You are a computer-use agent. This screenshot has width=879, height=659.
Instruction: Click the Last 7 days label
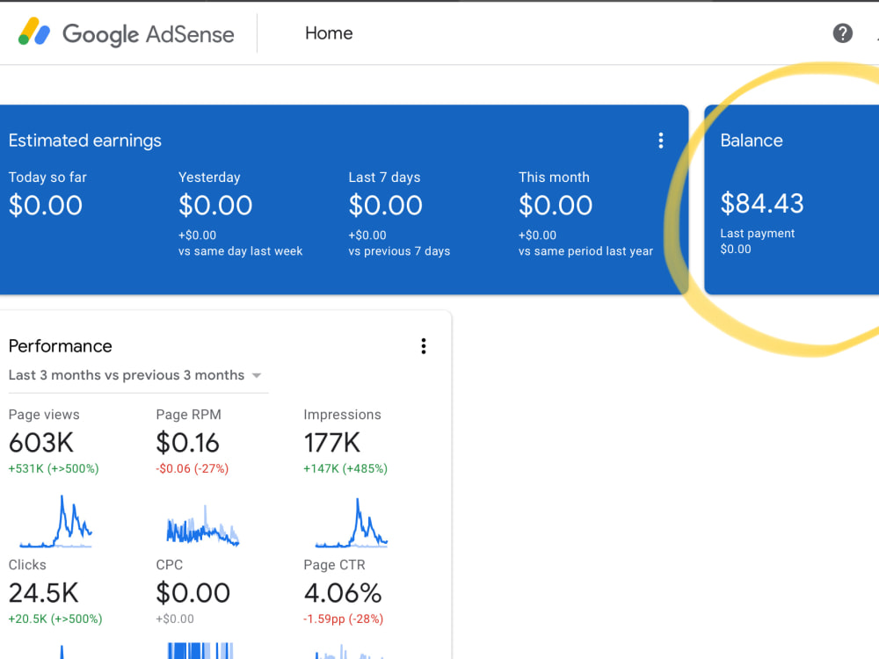pyautogui.click(x=384, y=177)
